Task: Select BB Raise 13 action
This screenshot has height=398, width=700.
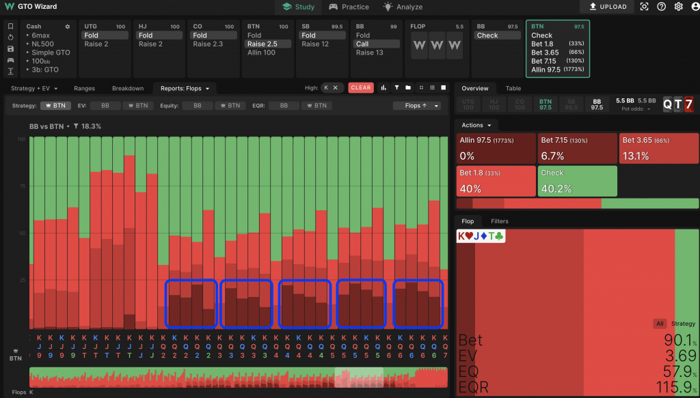Action: [377, 53]
